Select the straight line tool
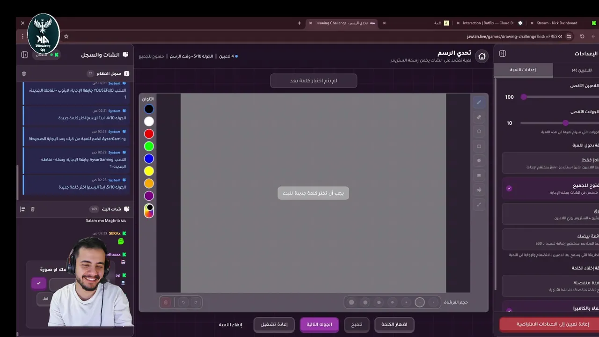Image resolution: width=599 pixels, height=337 pixels. 479,205
